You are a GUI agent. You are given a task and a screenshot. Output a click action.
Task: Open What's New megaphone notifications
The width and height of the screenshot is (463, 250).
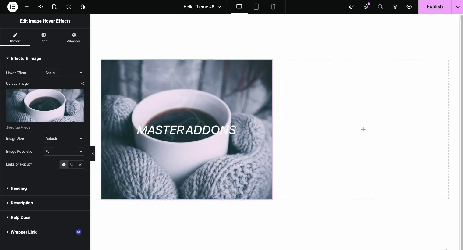tap(366, 7)
